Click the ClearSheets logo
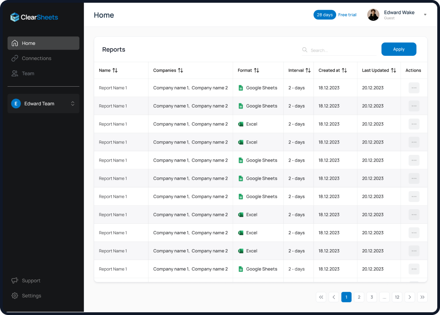The height and width of the screenshot is (315, 440). pos(34,17)
